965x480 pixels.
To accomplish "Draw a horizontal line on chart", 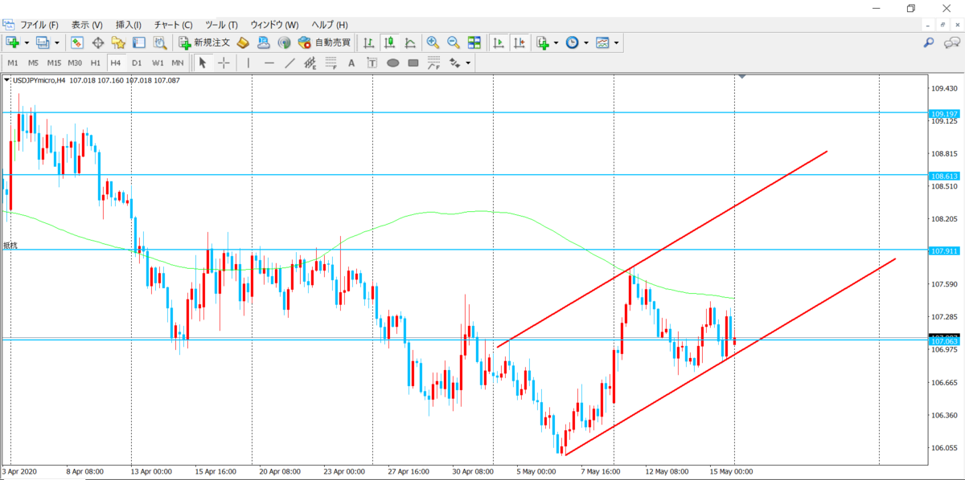I will coord(269,63).
